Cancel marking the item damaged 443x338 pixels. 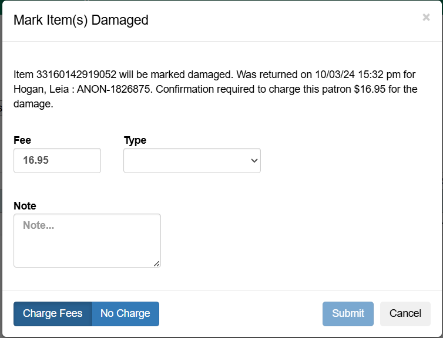405,313
